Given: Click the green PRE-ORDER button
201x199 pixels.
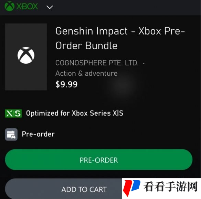Looking at the screenshot, I should point(99,160).
